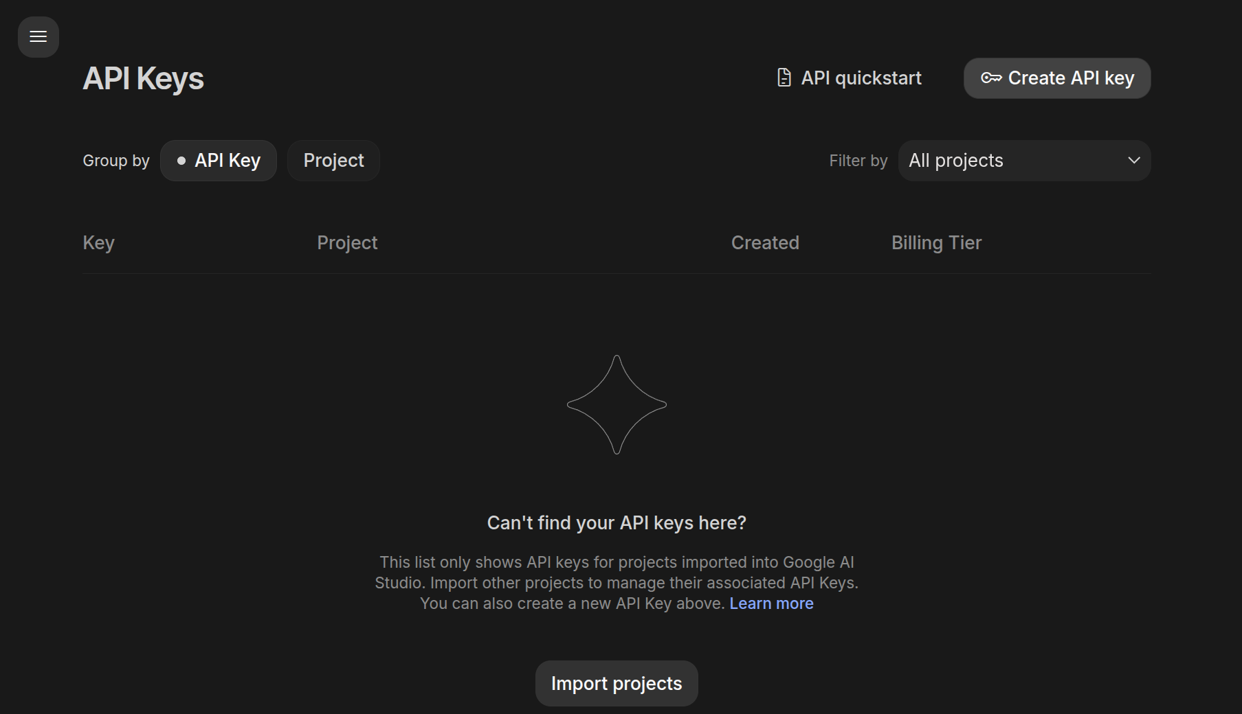Group the list by Project
This screenshot has height=714, width=1242.
(x=333, y=161)
